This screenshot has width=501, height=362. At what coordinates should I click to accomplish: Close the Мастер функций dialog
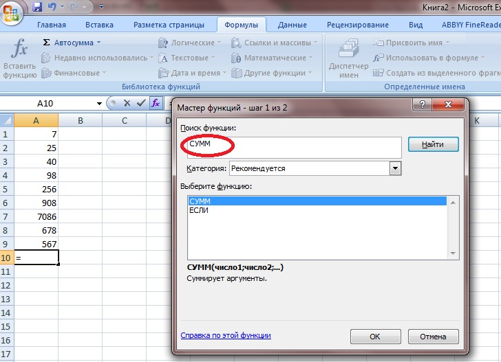pyautogui.click(x=448, y=104)
